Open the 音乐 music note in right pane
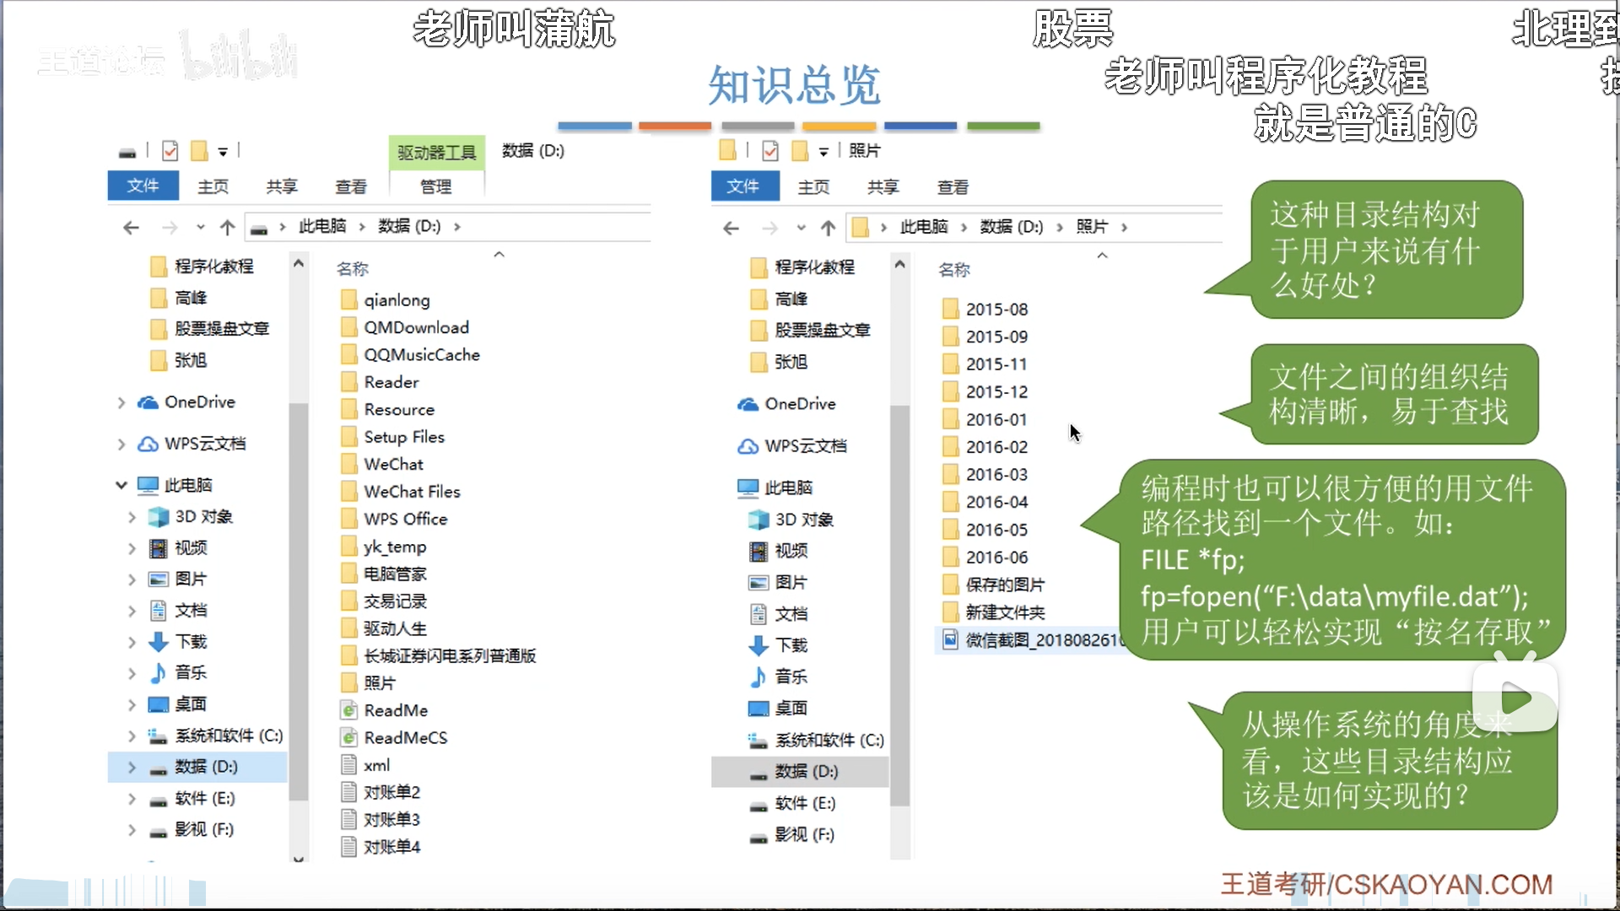Screen dimensions: 1620x911 pos(758,677)
